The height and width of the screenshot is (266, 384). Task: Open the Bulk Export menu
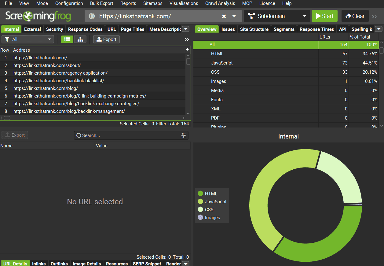click(x=102, y=3)
